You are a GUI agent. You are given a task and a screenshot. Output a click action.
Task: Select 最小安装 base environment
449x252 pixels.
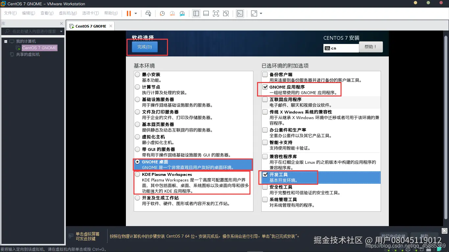pos(137,74)
